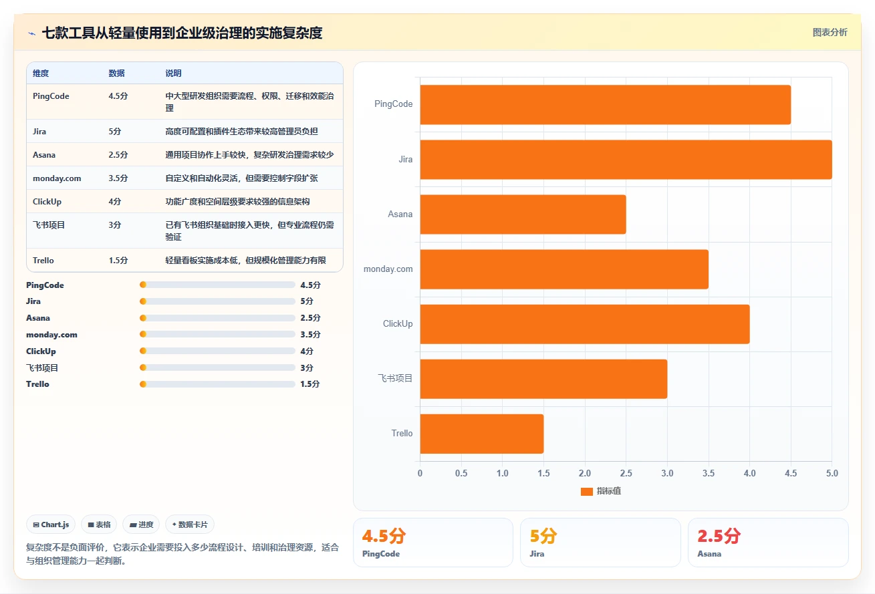Open the 2.5分 Asana data card
Image resolution: width=875 pixels, height=594 pixels.
click(768, 543)
